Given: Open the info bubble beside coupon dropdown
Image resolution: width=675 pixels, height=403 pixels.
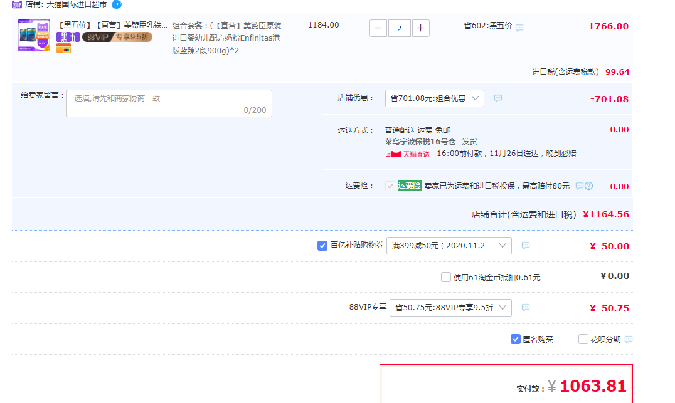Looking at the screenshot, I should pos(526,245).
